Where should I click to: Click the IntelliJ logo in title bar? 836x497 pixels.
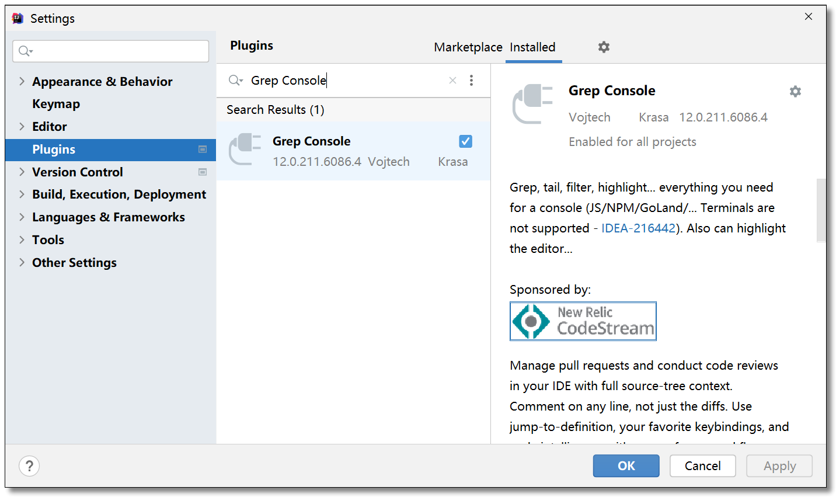pos(18,18)
